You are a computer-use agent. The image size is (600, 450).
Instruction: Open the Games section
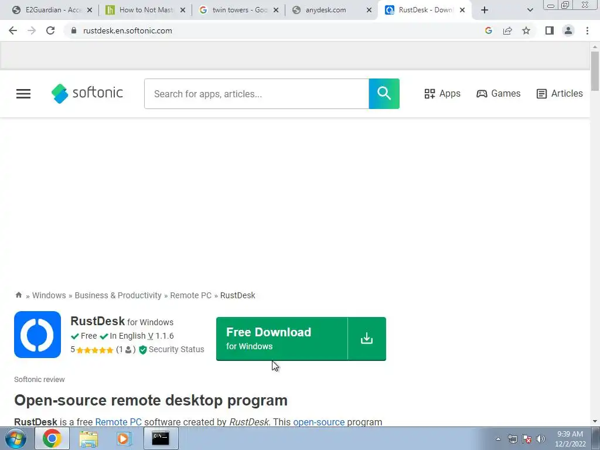coord(498,94)
